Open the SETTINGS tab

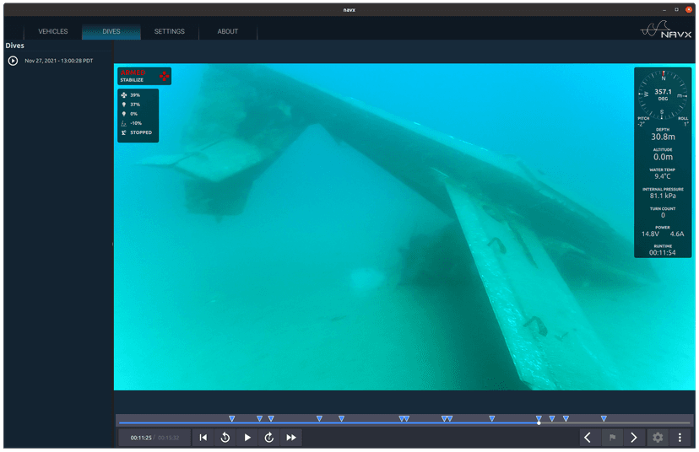(x=170, y=31)
